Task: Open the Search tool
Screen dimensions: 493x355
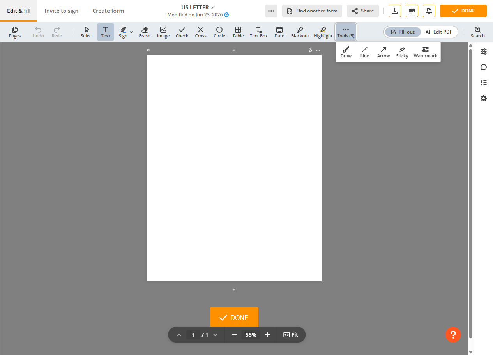Action: point(478,32)
